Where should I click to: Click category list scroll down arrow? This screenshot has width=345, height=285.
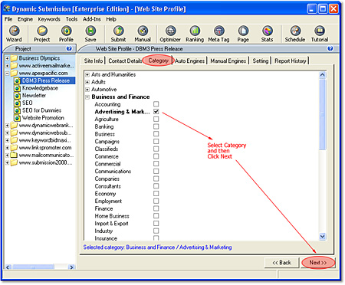click(323, 237)
